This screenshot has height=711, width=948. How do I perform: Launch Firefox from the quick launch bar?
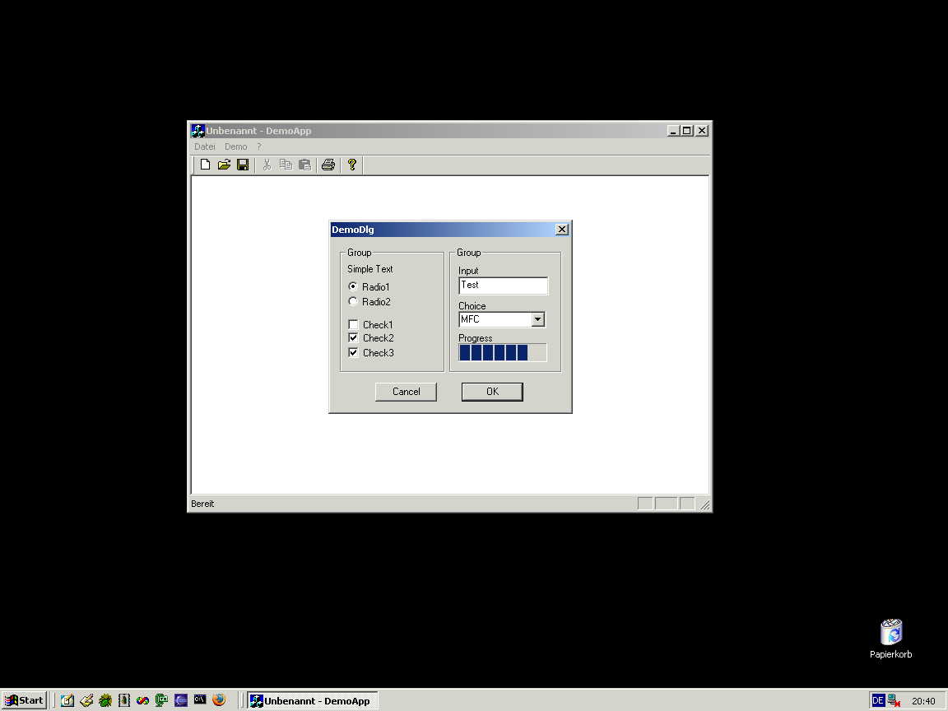pyautogui.click(x=219, y=700)
